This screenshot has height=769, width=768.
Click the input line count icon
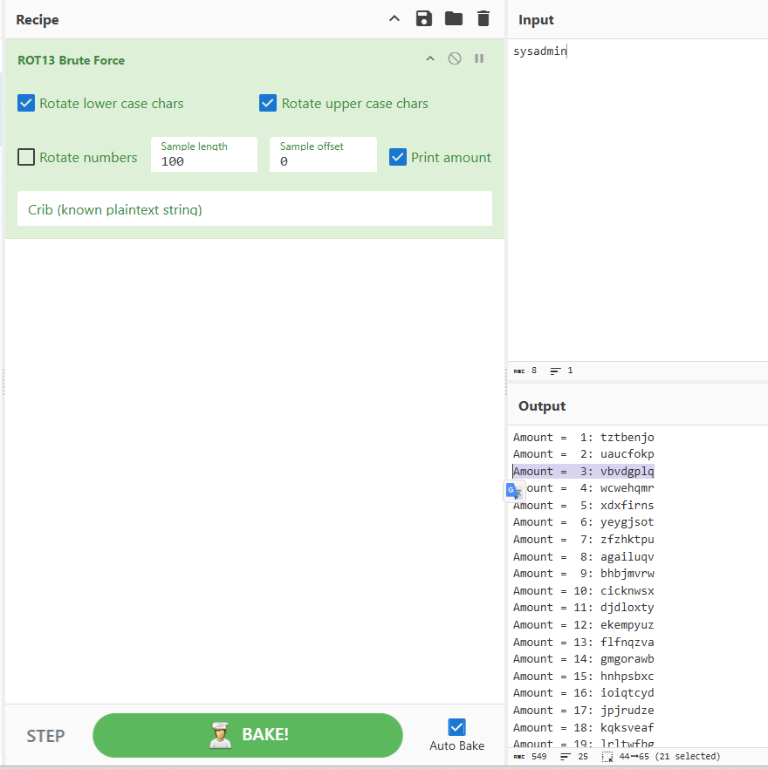click(x=555, y=371)
